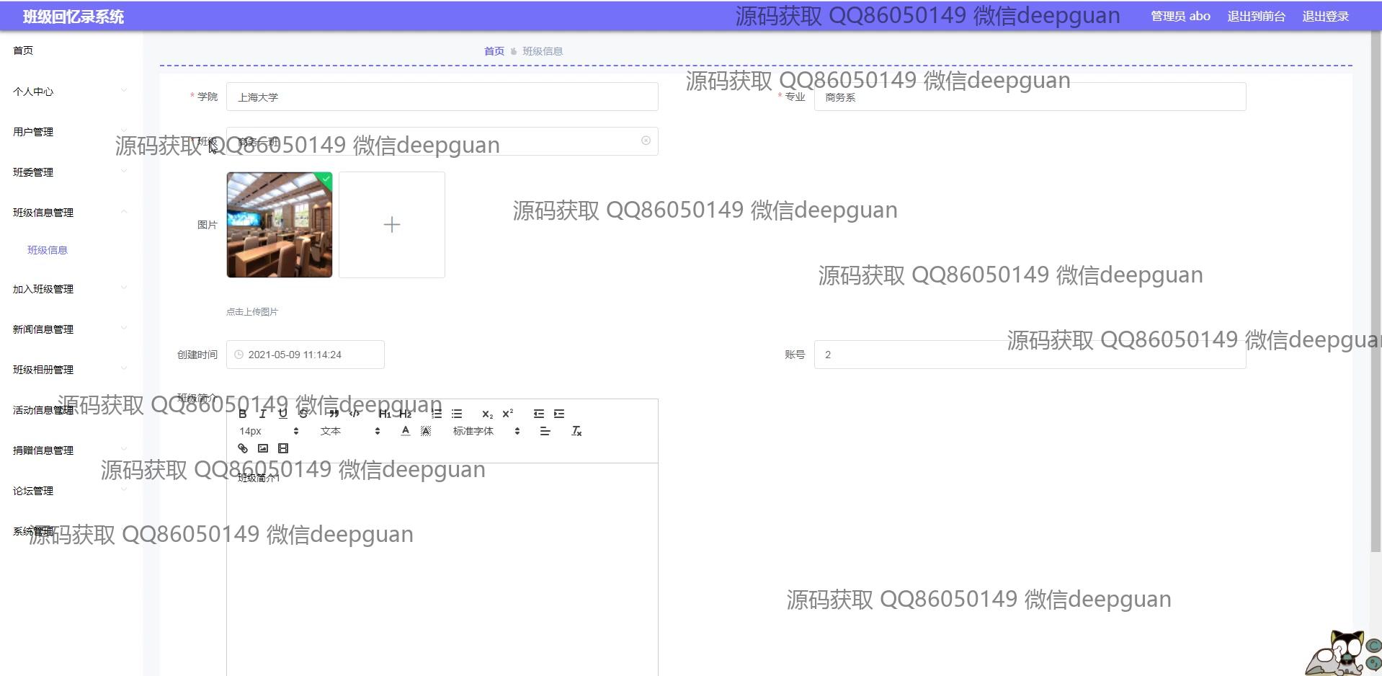This screenshot has height=676, width=1382.
Task: Insert an image into editor
Action: tap(263, 448)
